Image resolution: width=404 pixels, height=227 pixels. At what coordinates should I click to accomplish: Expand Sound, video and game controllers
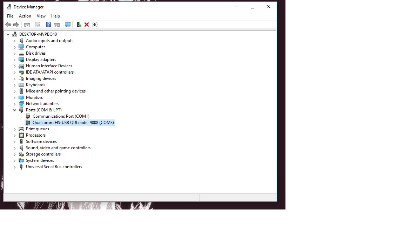[15, 148]
